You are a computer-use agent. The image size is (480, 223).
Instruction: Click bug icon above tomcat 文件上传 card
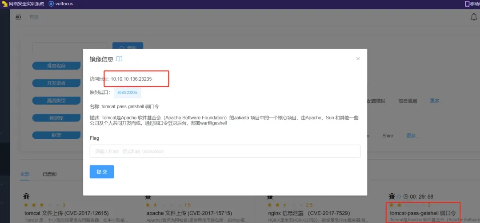(x=27, y=196)
